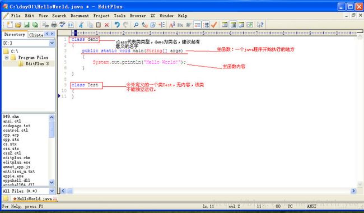Click the Font settings icon

172,25
